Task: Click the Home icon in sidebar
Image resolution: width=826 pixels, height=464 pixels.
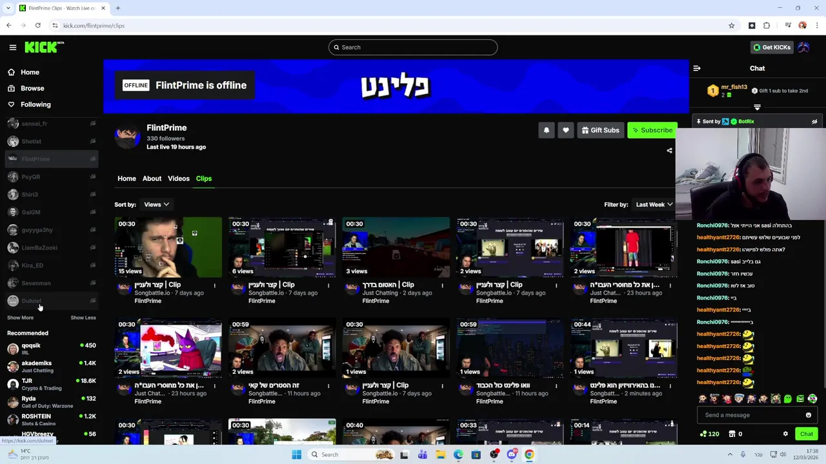Action: coord(11,72)
